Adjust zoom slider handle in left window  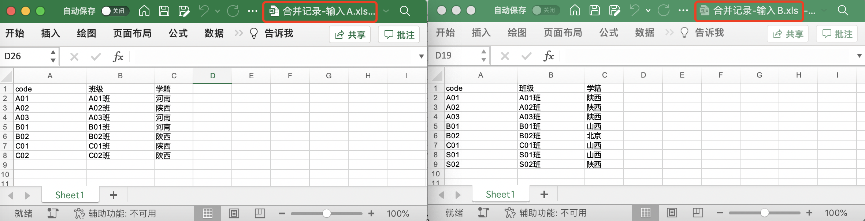[326, 213]
